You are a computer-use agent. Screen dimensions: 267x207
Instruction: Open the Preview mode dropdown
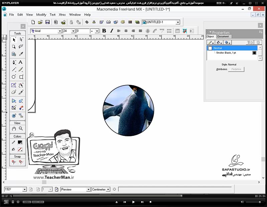(x=88, y=189)
